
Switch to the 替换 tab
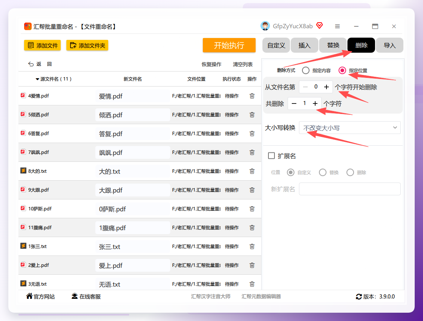(333, 45)
